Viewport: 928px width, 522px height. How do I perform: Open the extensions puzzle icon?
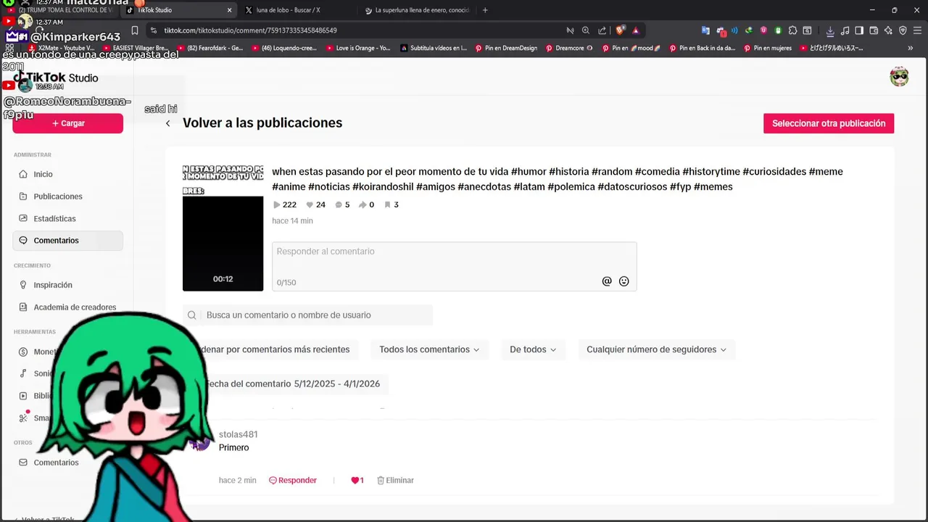click(792, 30)
